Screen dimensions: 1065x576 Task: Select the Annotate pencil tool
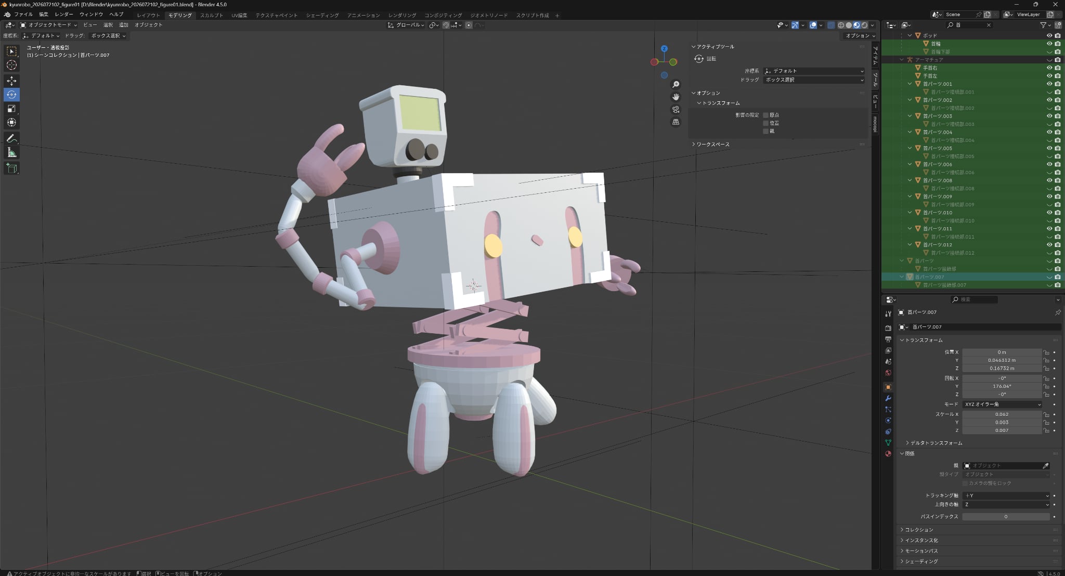pyautogui.click(x=11, y=138)
